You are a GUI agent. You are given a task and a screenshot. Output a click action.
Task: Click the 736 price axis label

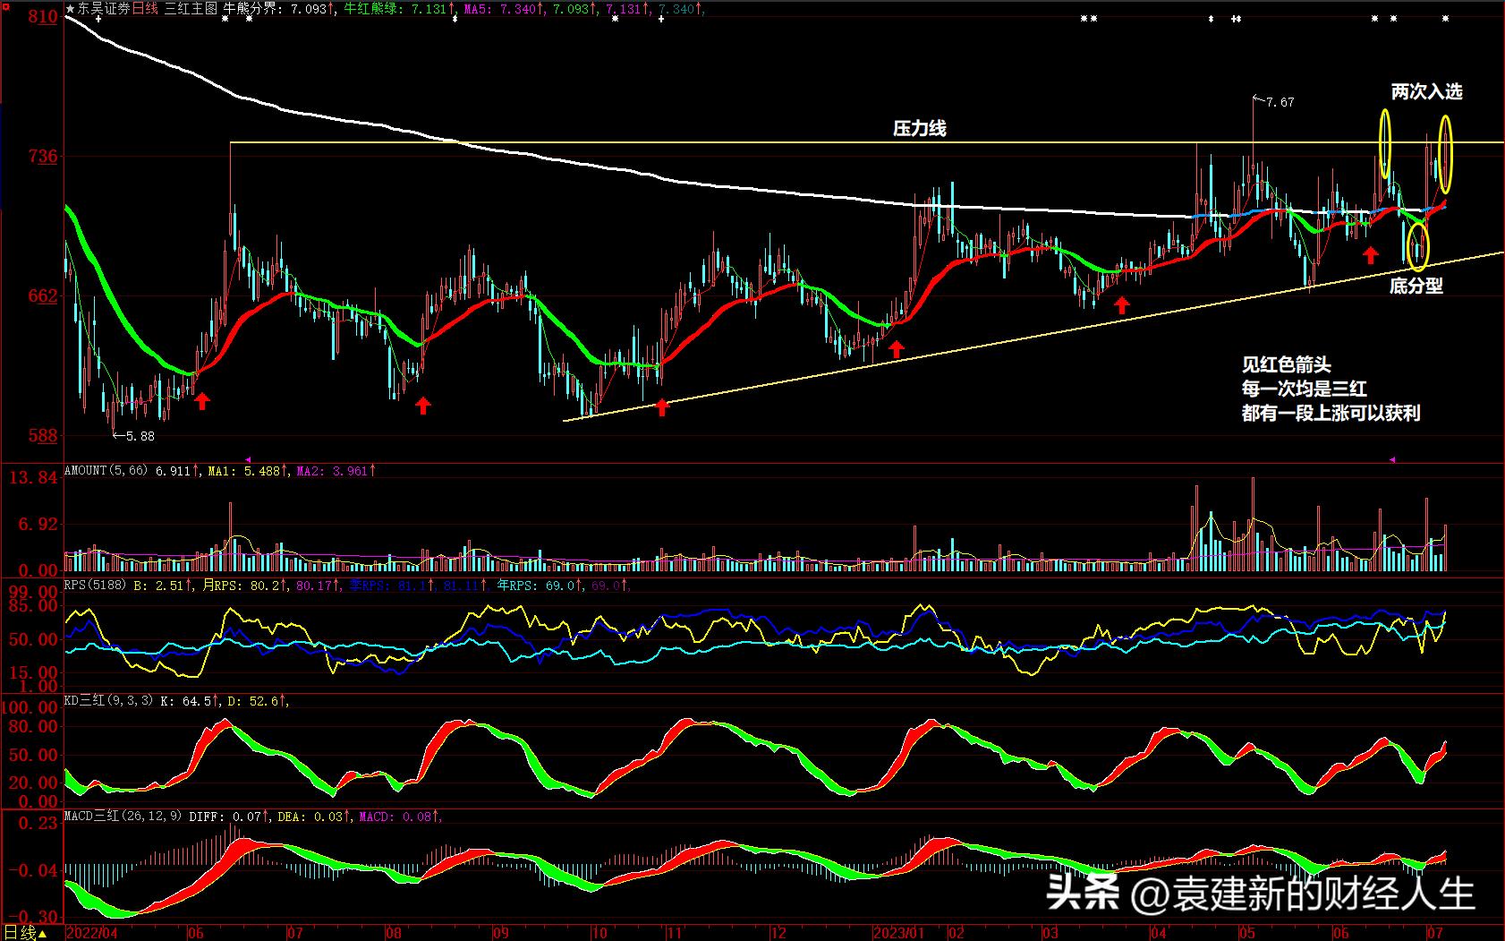42,156
